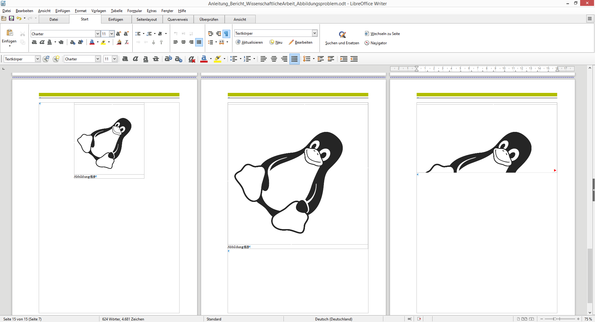Open paragraph style dropdown in lower toolbar
Screen dimensions: 595x322
37,59
